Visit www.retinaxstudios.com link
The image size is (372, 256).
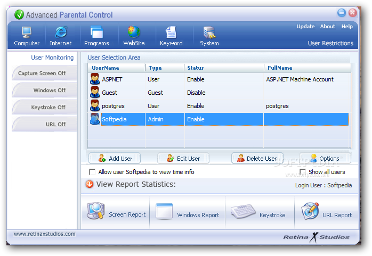45,234
